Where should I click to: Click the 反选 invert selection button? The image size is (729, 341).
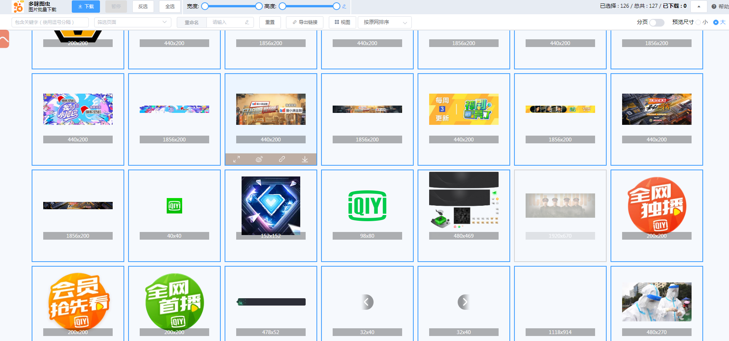tap(143, 7)
